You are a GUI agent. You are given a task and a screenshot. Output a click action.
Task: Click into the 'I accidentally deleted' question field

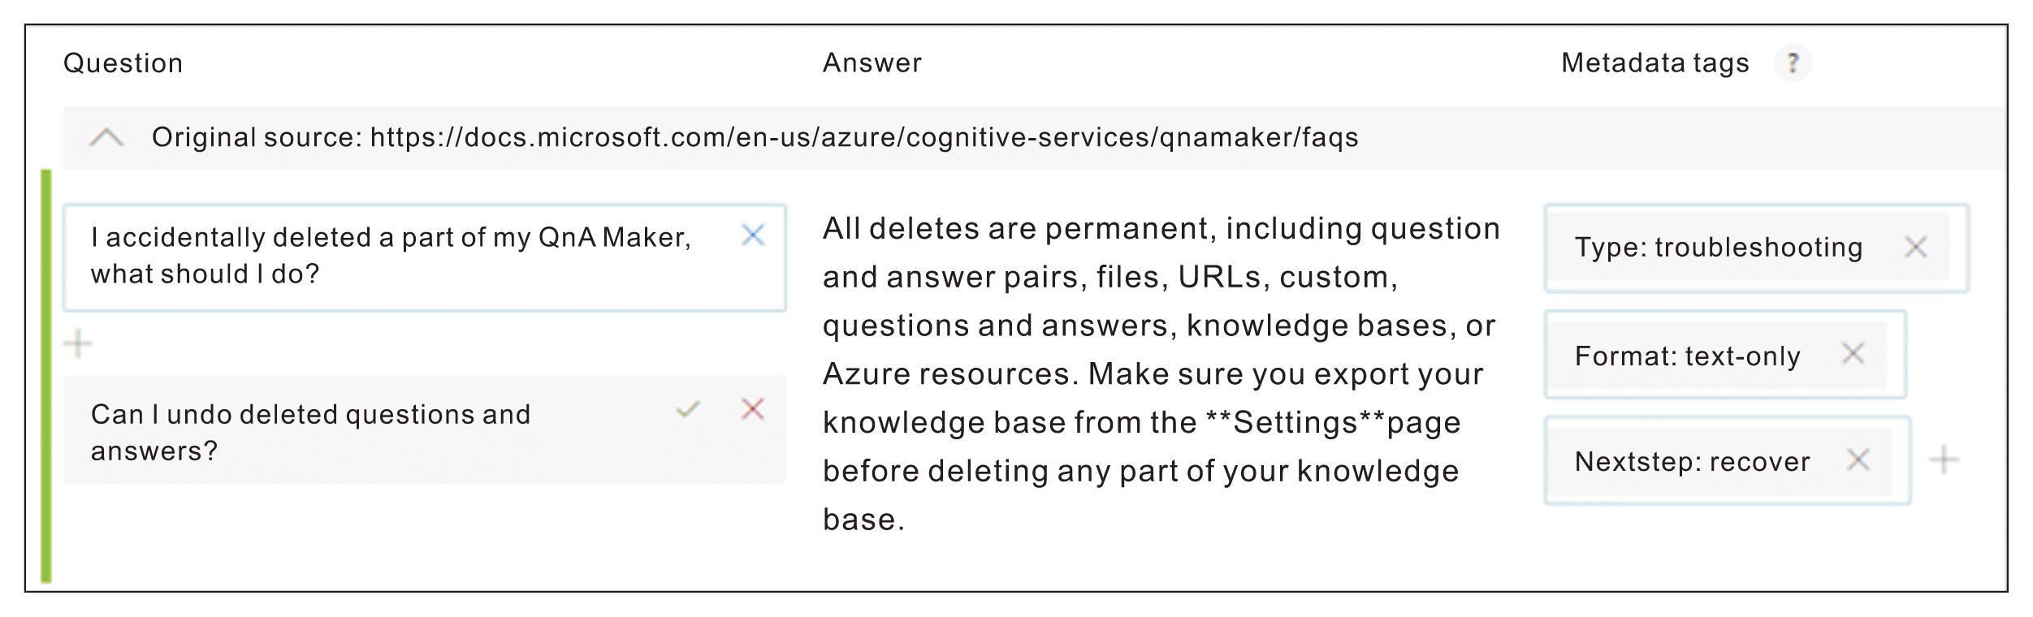tap(390, 256)
